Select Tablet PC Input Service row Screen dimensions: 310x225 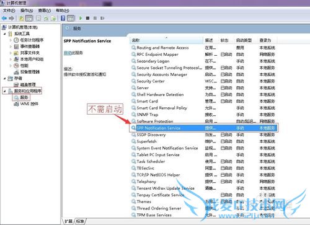click(203, 155)
